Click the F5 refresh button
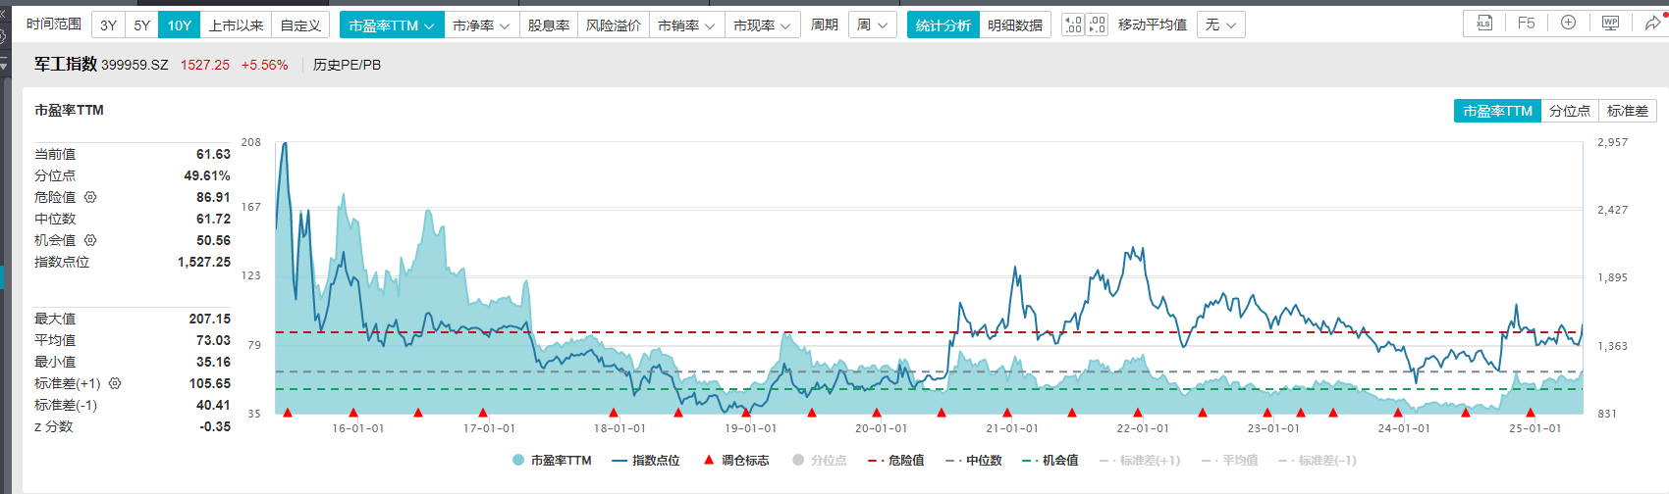 [x=1526, y=24]
